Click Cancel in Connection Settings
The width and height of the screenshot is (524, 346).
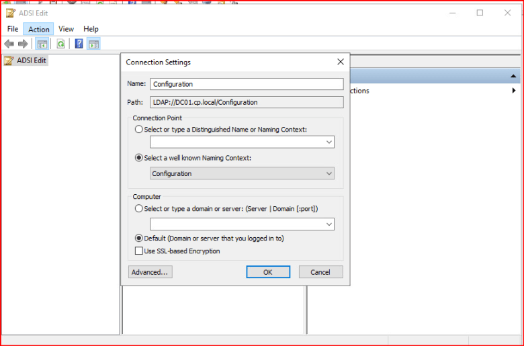[x=321, y=272]
